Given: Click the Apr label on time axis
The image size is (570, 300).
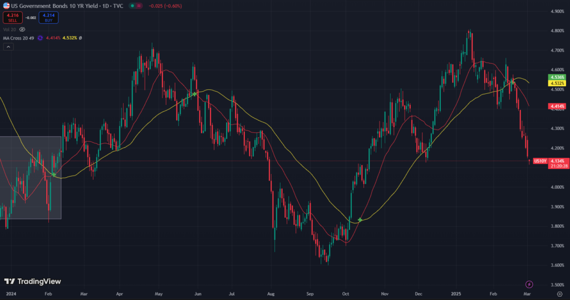Looking at the screenshot, I should click(x=119, y=294).
